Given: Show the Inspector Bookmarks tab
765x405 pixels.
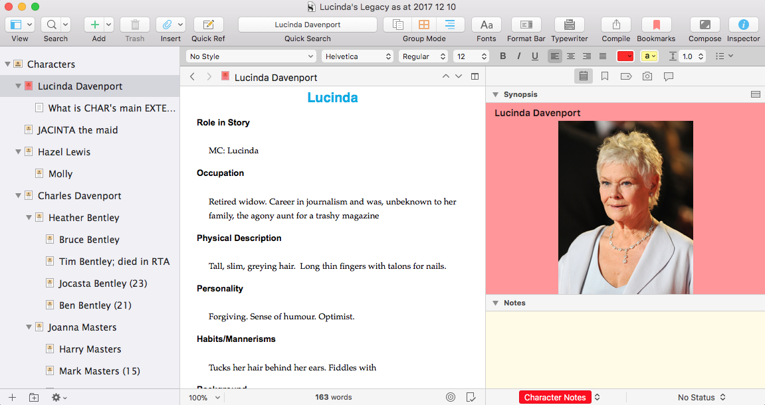Looking at the screenshot, I should point(604,76).
